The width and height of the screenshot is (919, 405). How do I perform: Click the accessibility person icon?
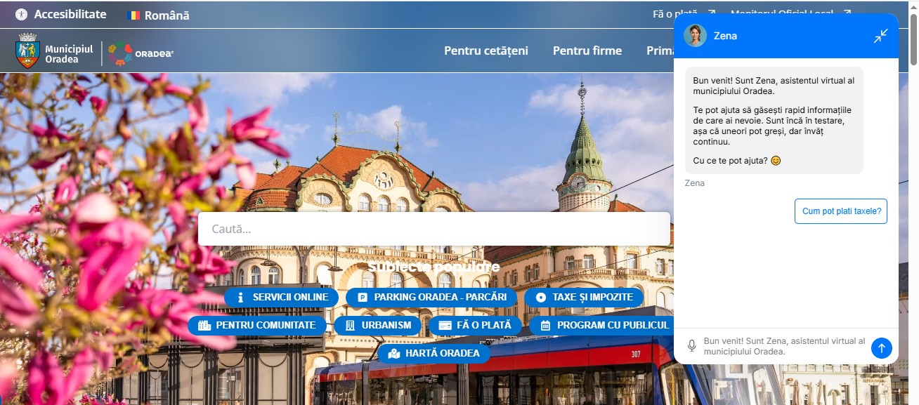[x=21, y=15]
